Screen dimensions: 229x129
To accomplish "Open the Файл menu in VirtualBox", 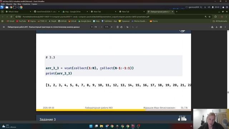I will pos(3,4).
